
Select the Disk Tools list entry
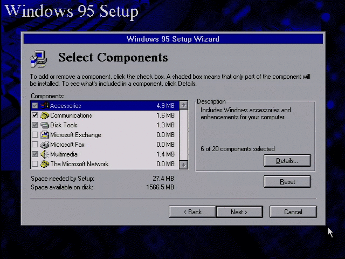(105, 125)
